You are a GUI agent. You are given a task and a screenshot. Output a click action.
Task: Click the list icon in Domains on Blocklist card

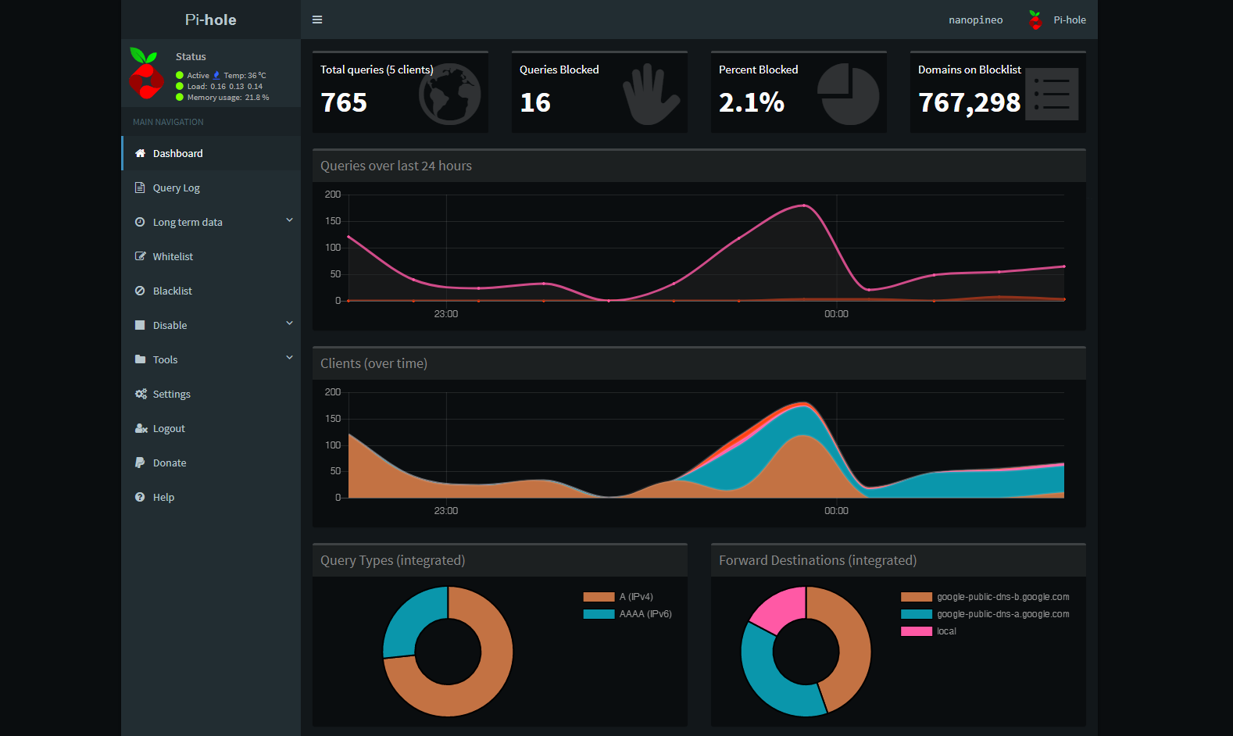(x=1052, y=94)
